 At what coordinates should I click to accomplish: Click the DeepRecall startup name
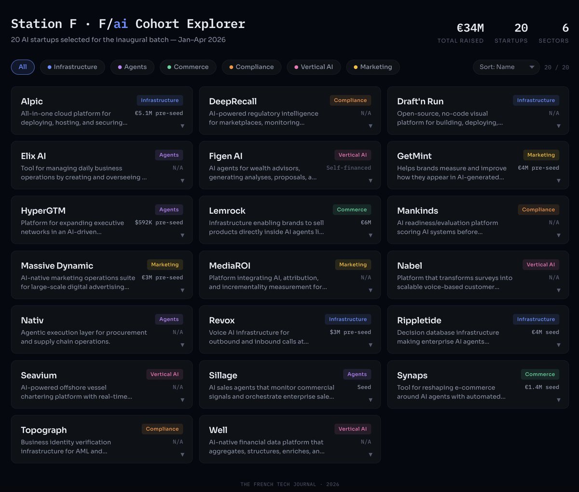[x=233, y=101]
